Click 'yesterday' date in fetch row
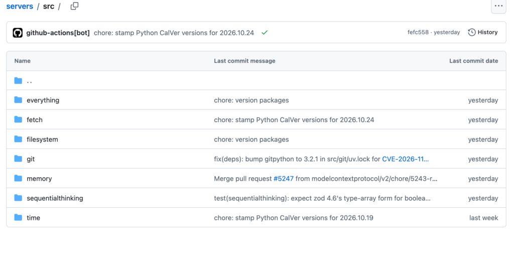 [483, 119]
